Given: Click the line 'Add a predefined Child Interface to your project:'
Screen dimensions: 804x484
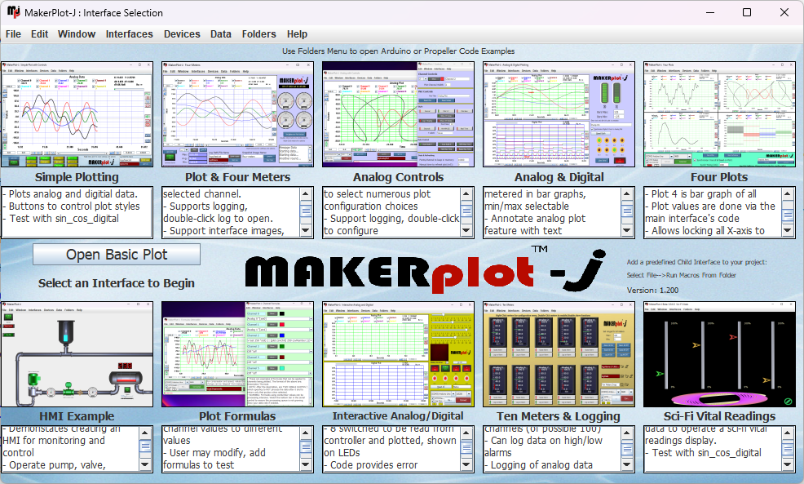Looking at the screenshot, I should 696,262.
